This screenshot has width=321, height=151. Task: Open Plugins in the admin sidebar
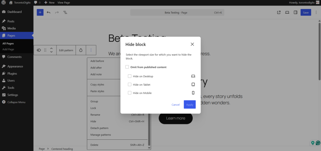(12, 73)
